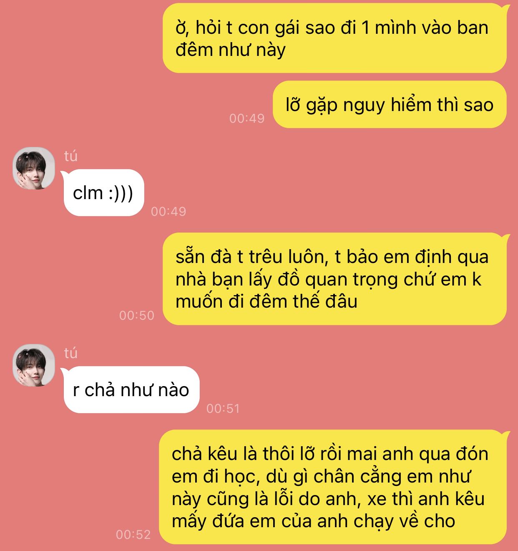Tap the 00:51 timestamp
518x551 pixels.
223,408
